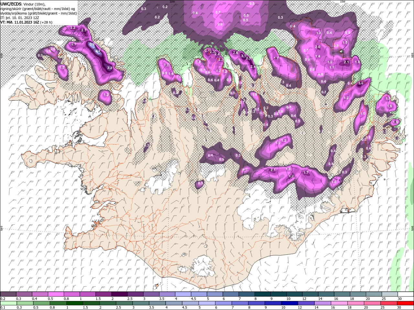Select the dark green bottom legend swatch between 1 and 1.5
The height and width of the screenshot is (310, 414).
(x=75, y=303)
